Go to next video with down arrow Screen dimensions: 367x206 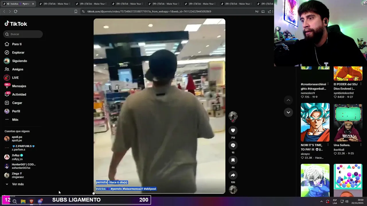(x=288, y=112)
